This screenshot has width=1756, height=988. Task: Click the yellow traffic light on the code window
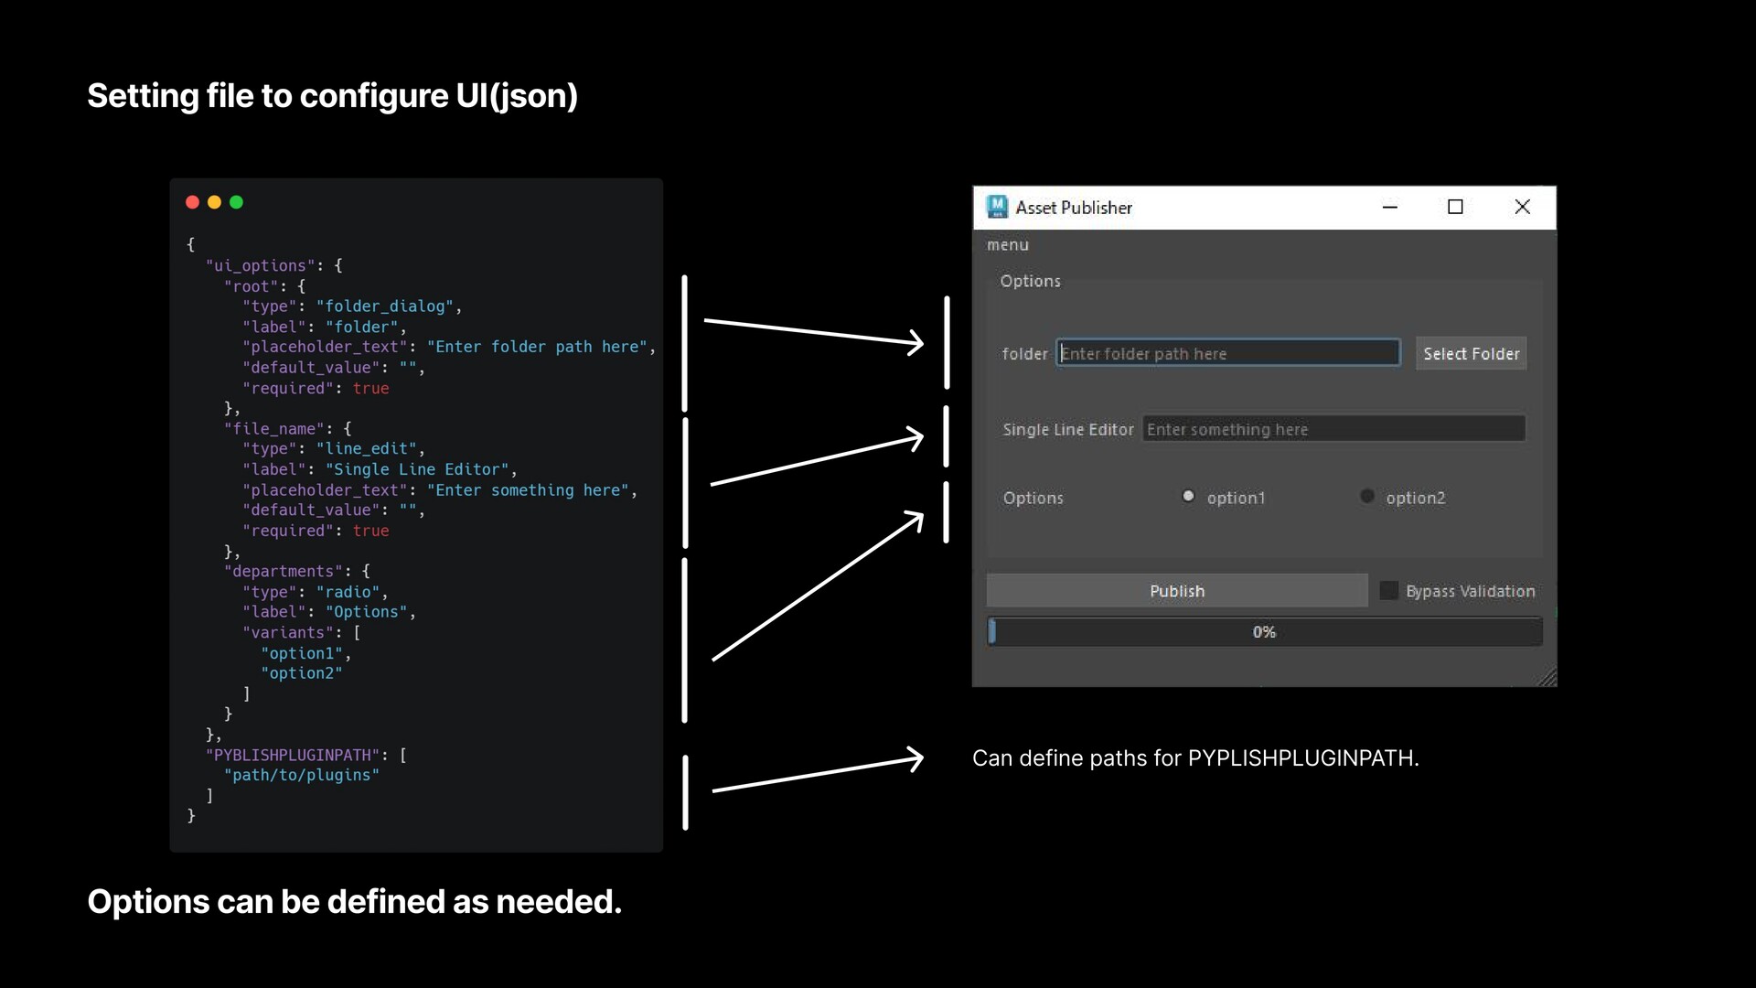tap(214, 202)
